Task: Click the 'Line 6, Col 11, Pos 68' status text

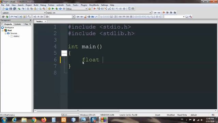Action: point(128,115)
